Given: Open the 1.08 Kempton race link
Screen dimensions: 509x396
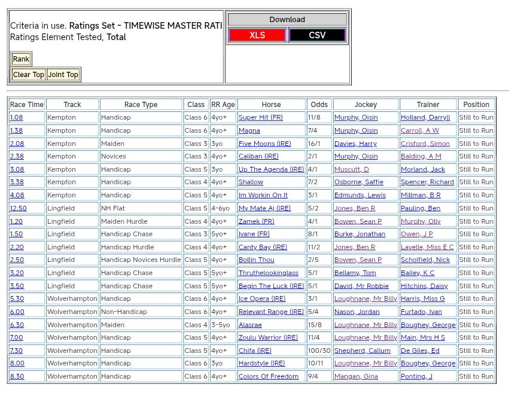Looking at the screenshot, I should coord(16,118).
